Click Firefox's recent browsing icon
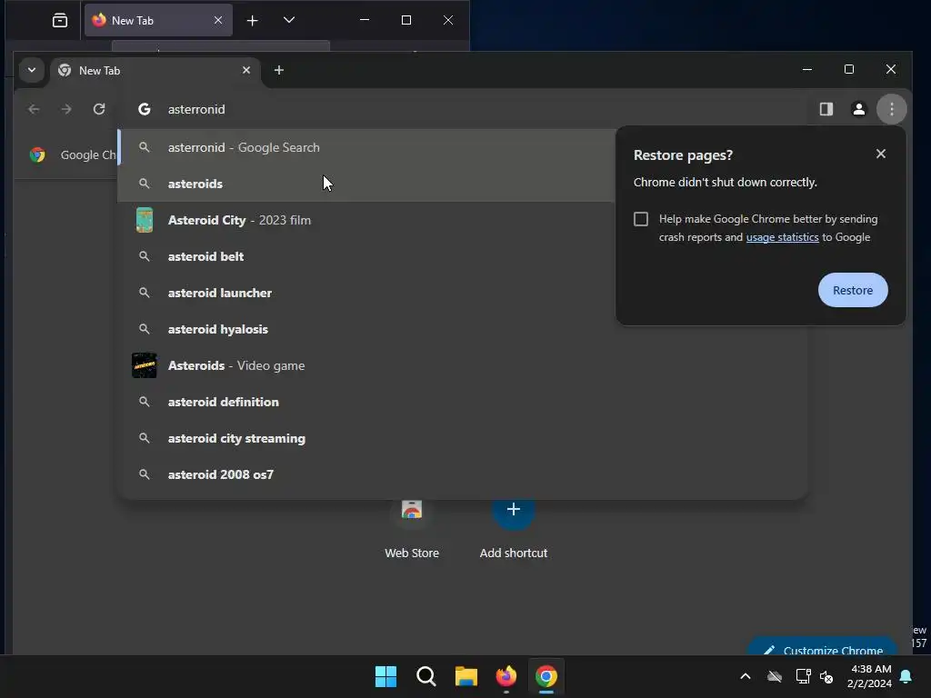Screen dimensions: 931x698 (x=60, y=20)
